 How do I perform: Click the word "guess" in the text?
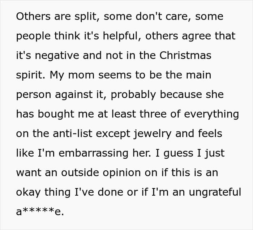click(x=179, y=153)
